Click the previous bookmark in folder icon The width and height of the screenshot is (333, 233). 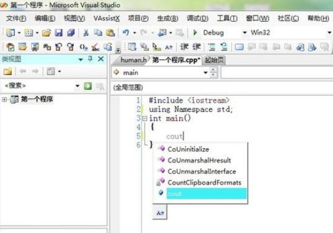[300, 47]
